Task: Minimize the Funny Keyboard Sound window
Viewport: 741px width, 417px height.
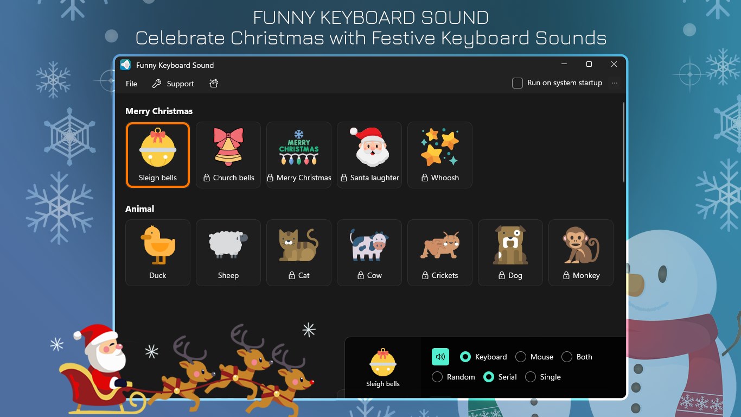Action: pyautogui.click(x=564, y=64)
